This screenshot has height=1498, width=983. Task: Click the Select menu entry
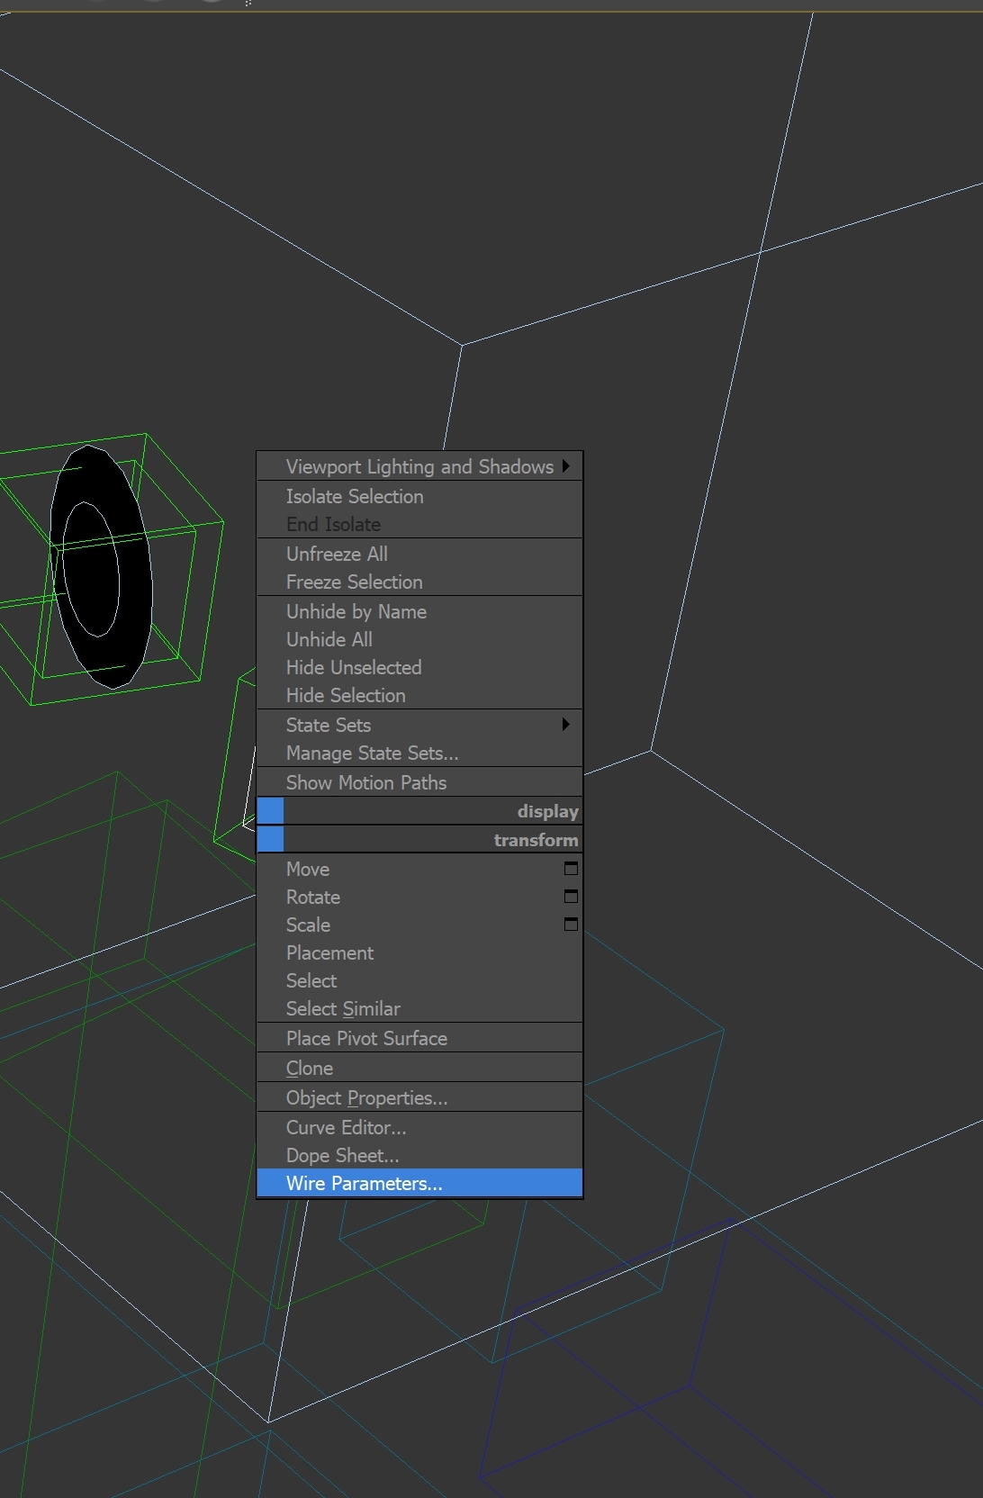[x=419, y=980]
